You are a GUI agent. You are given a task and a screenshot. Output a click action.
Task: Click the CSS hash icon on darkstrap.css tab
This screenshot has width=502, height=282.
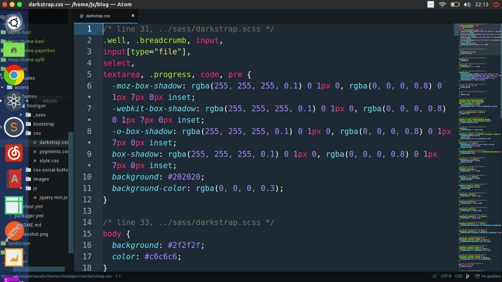click(81, 16)
